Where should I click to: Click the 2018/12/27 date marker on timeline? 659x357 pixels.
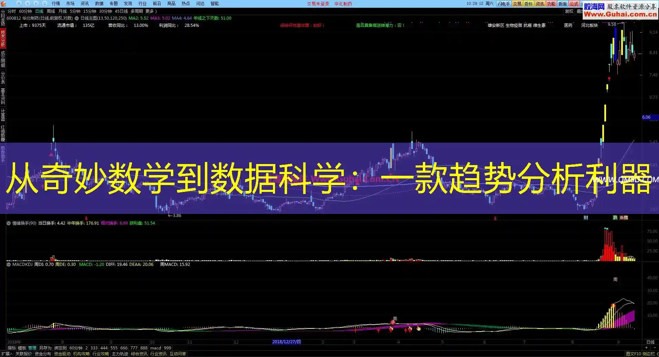(286, 342)
